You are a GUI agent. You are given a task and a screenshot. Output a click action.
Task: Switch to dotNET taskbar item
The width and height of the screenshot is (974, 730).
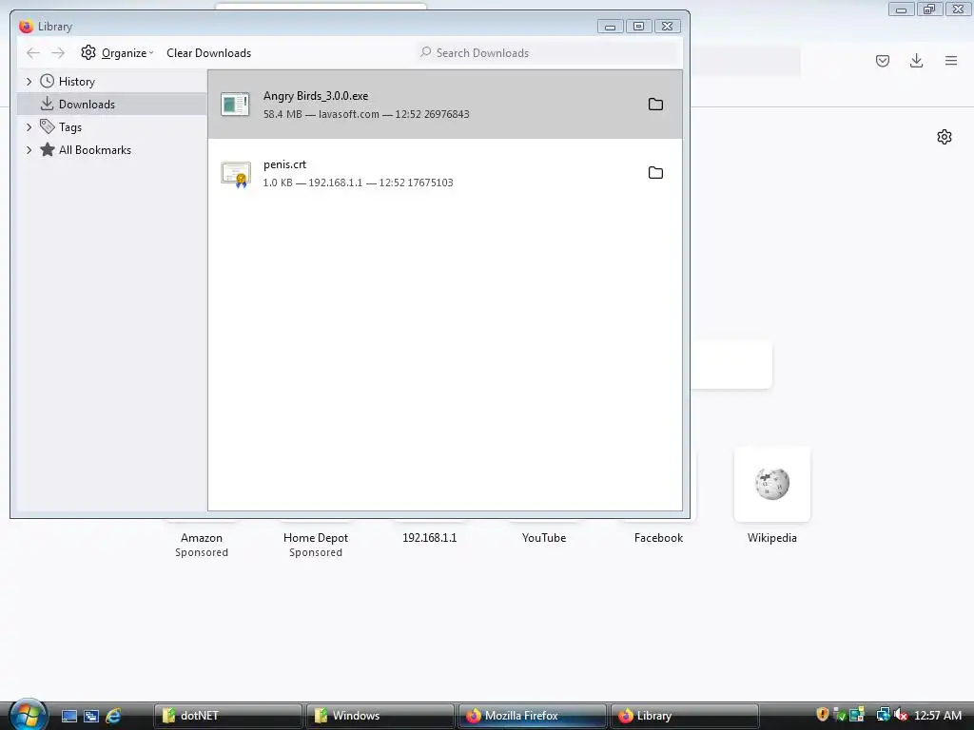(x=227, y=716)
